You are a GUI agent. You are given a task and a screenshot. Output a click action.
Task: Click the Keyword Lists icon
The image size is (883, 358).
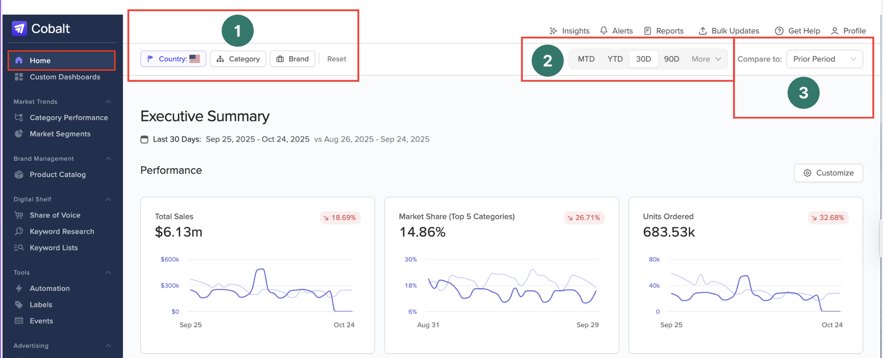(x=19, y=248)
